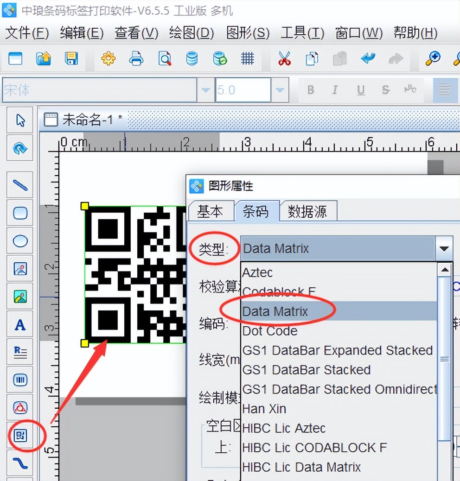This screenshot has width=460, height=481.
Task: Zoom in with magnifier plus icon
Action: point(433,58)
